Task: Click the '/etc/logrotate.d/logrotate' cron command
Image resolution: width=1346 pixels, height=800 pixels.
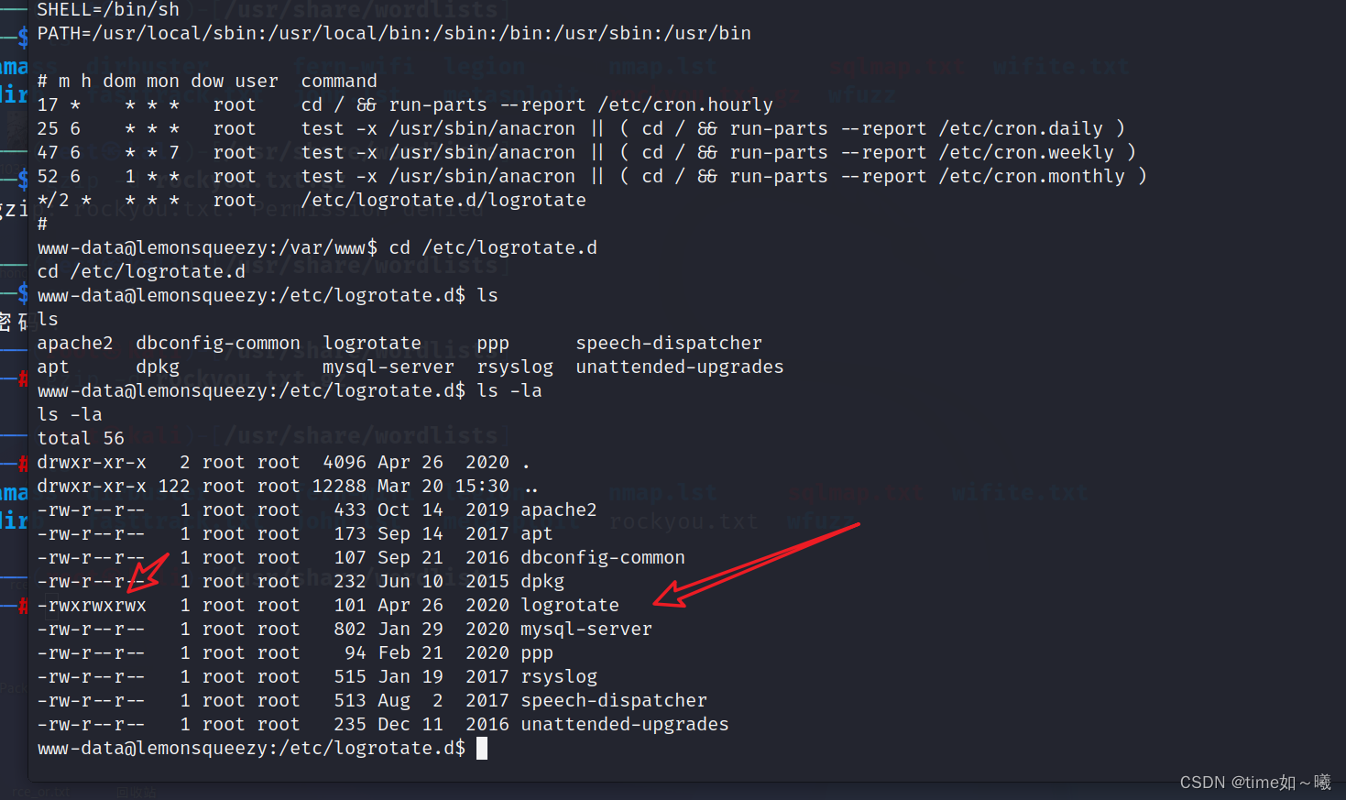Action: coord(443,201)
